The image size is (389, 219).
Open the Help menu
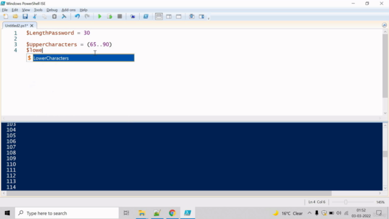84,10
